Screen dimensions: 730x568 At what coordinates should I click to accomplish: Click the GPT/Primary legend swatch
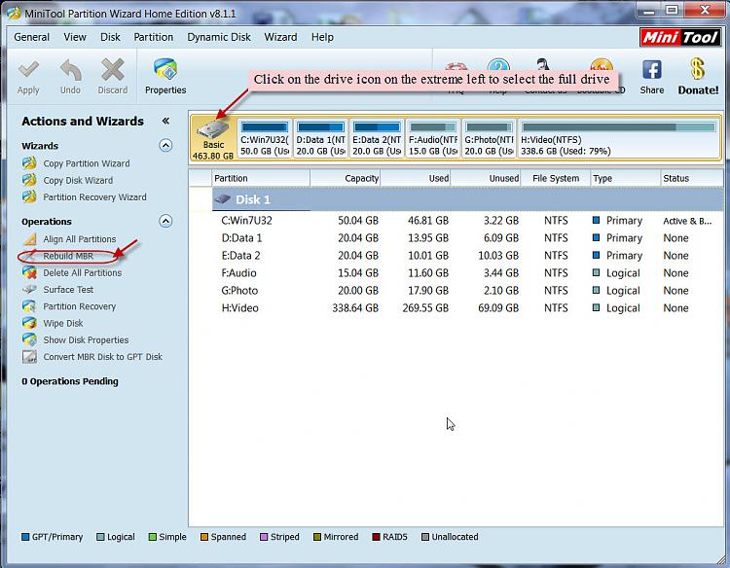coord(25,537)
